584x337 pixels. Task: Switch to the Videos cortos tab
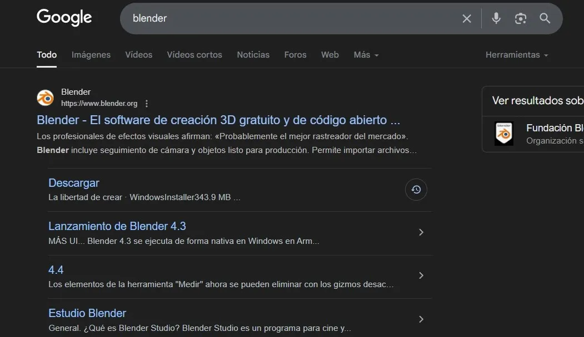(194, 55)
